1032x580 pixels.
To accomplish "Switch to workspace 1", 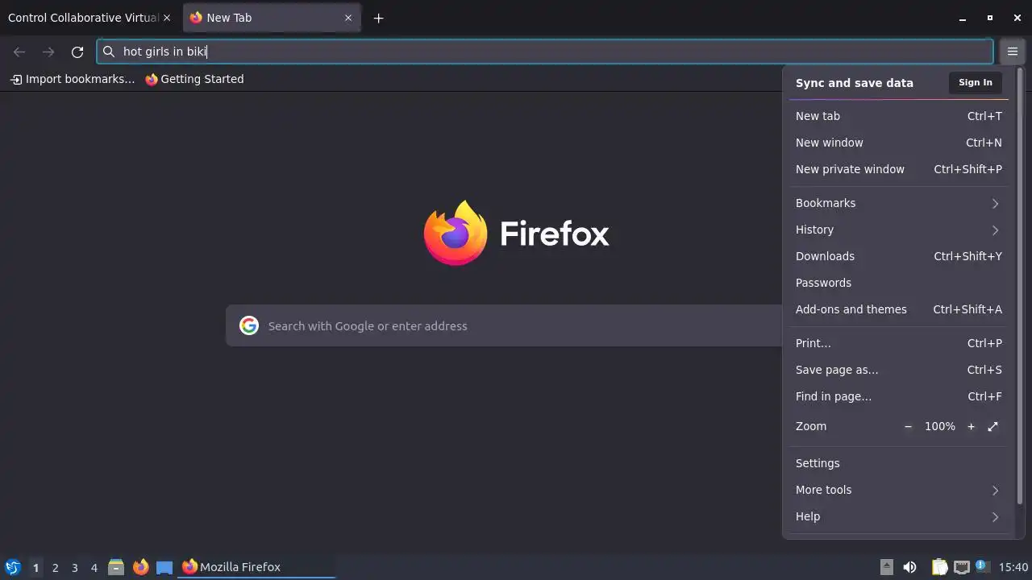I will [x=35, y=568].
